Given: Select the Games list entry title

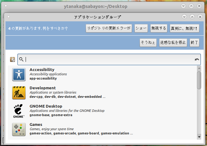Looking at the screenshot, I should [x=36, y=124].
